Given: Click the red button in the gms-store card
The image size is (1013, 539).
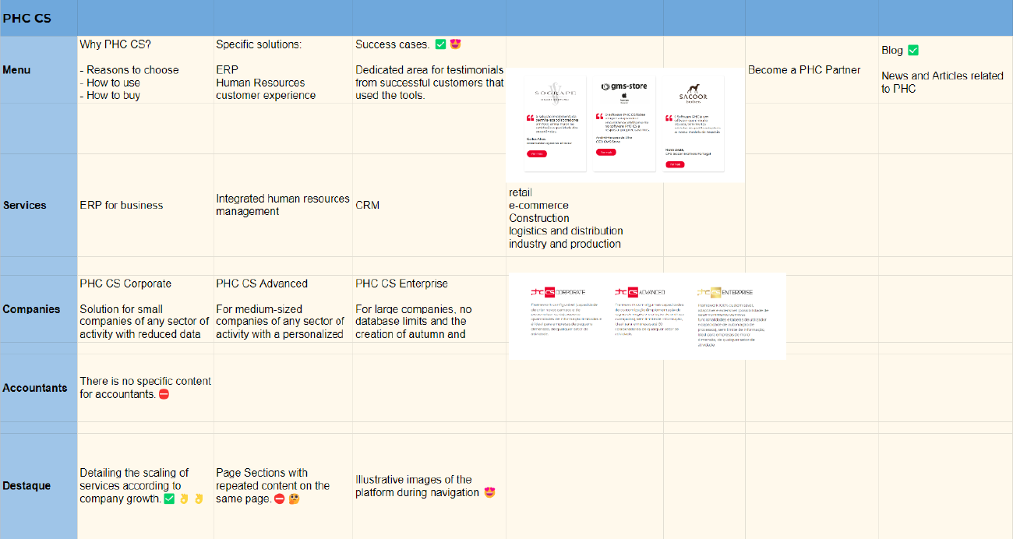Looking at the screenshot, I should coord(605,152).
